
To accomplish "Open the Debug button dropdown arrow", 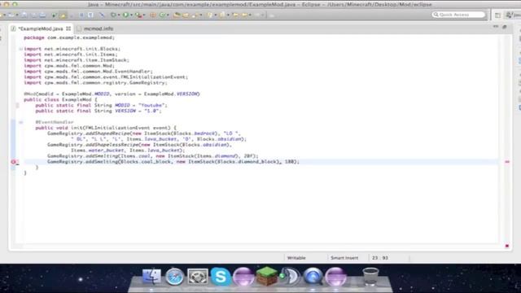I will (x=119, y=15).
